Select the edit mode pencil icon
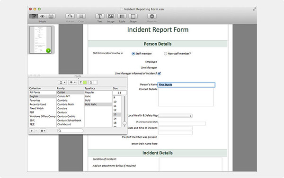This screenshot has height=178, width=284. click(x=34, y=16)
